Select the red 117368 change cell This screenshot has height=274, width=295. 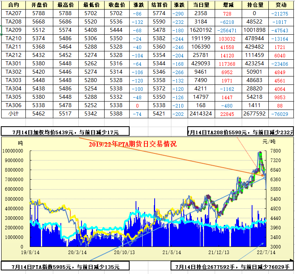point(228,64)
